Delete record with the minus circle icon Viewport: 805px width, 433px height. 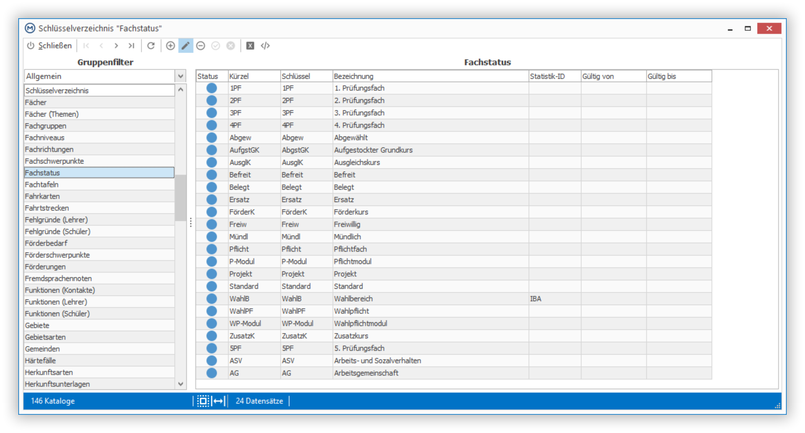click(201, 46)
